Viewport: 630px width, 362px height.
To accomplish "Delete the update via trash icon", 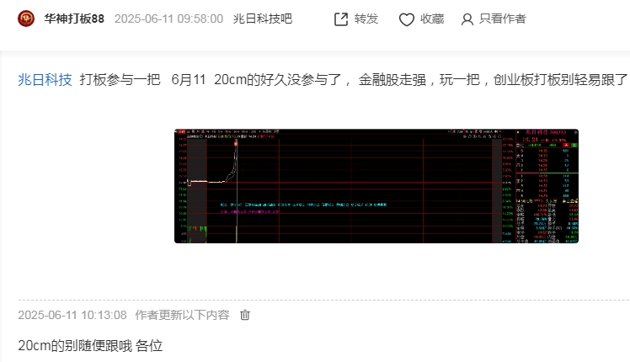I will pos(245,315).
